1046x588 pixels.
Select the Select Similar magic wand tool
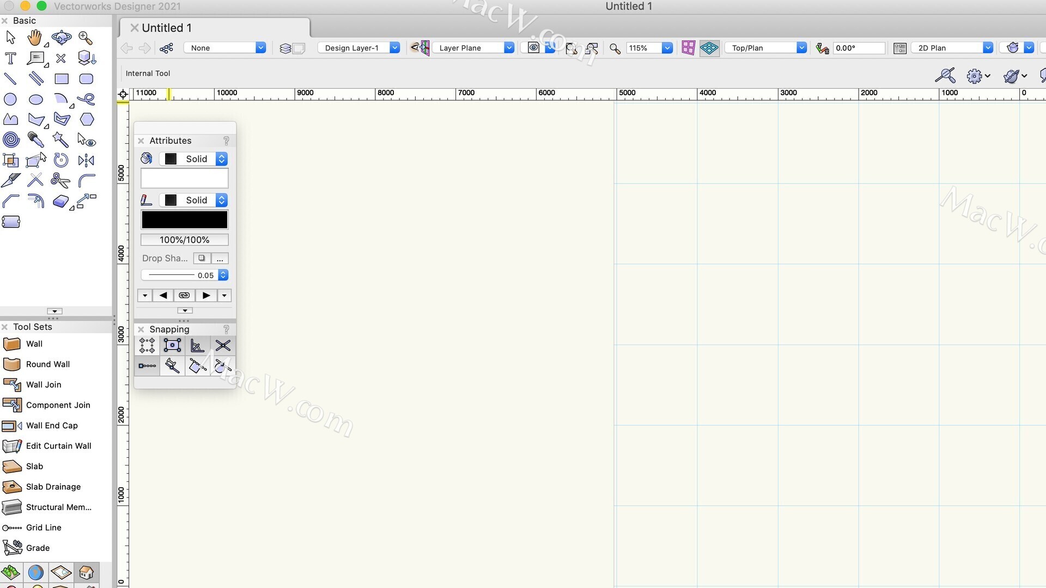click(60, 140)
